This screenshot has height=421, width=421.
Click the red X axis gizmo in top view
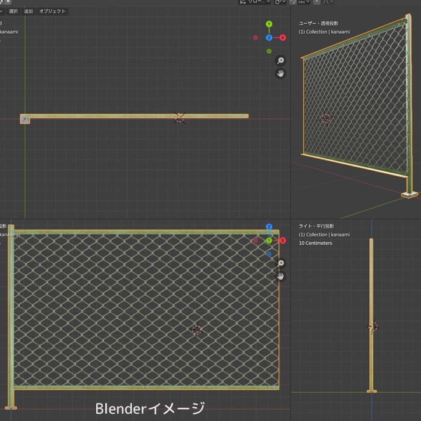(x=283, y=37)
